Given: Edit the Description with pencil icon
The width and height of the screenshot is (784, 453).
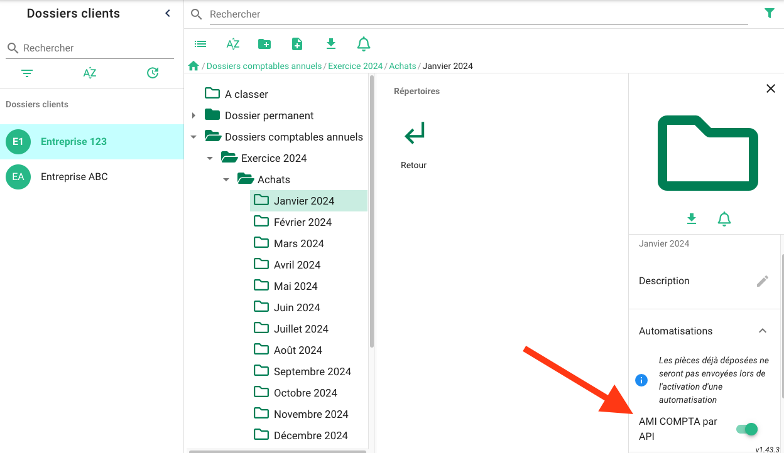Looking at the screenshot, I should [762, 281].
